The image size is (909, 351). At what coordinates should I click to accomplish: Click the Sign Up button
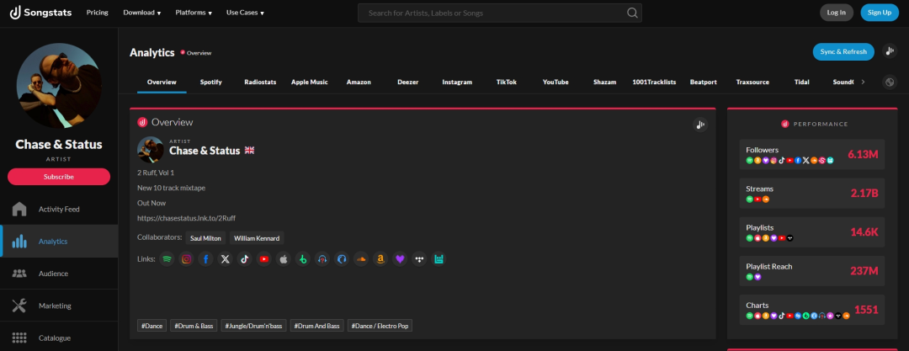coord(880,13)
